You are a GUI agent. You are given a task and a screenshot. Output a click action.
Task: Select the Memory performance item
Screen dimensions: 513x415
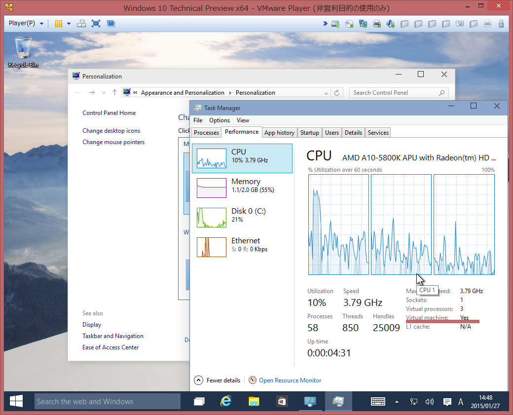[x=242, y=188]
